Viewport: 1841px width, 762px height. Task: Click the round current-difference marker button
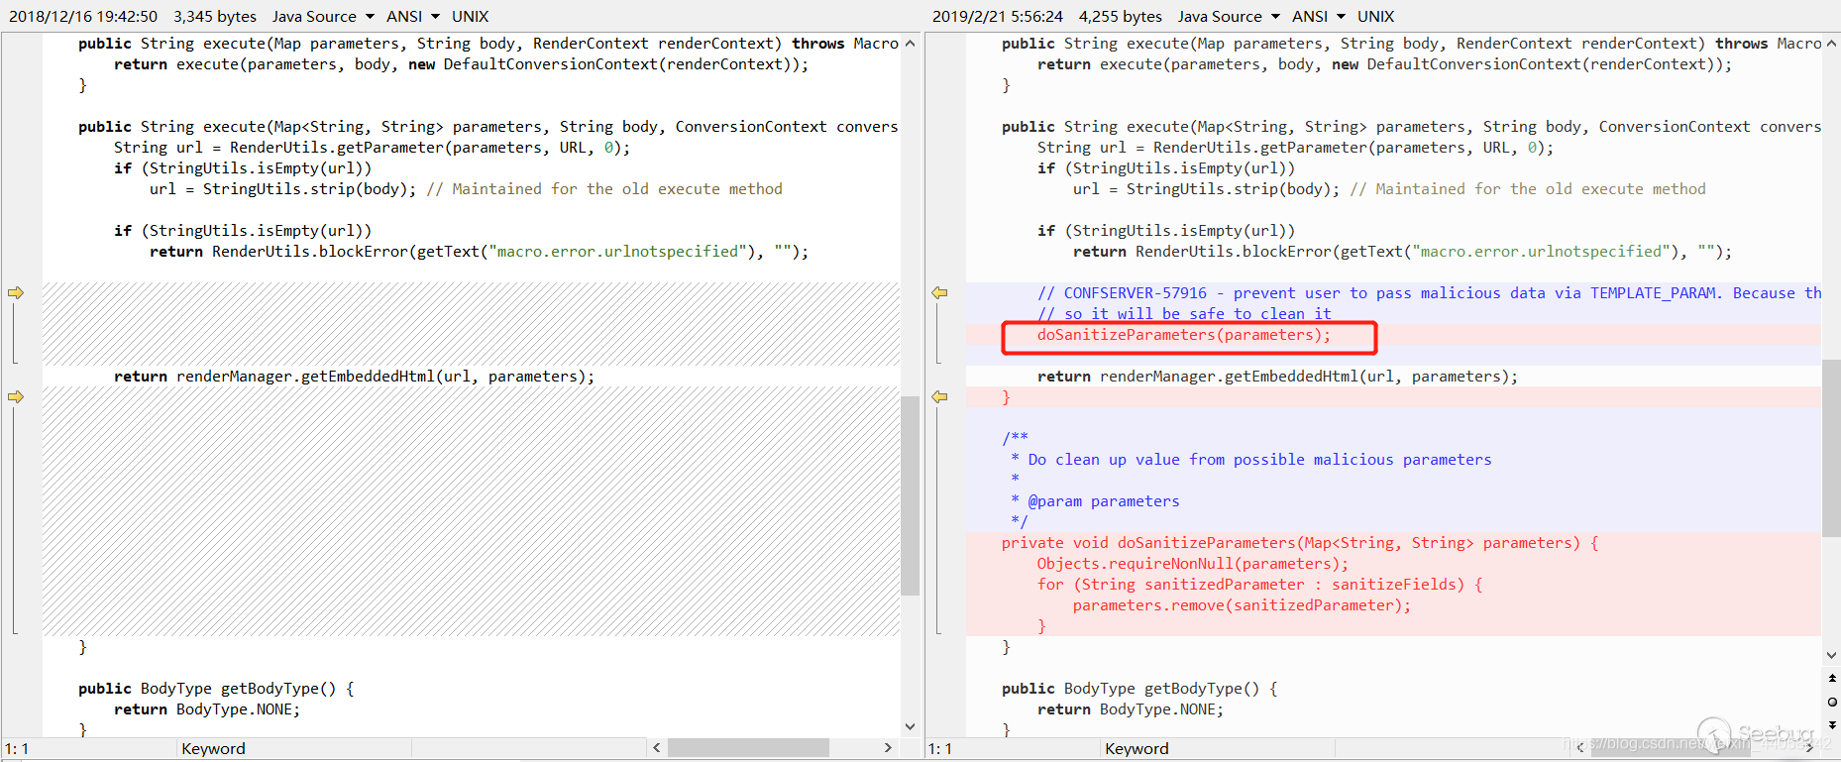click(x=1832, y=702)
